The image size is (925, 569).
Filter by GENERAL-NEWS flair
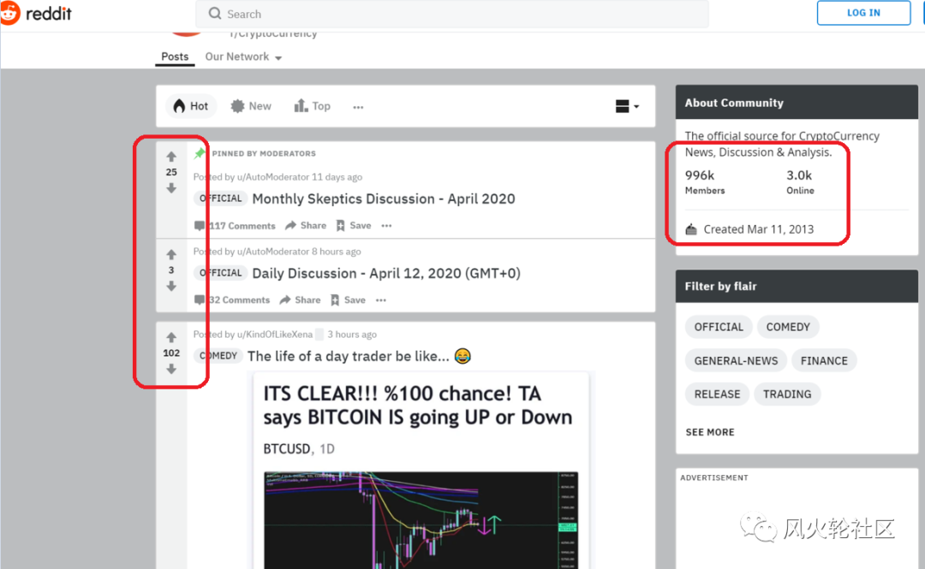point(736,361)
